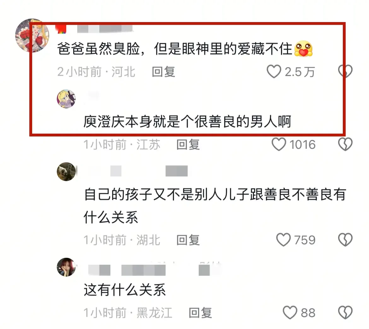This screenshot has width=369, height=329.
Task: Open the top commenter's anime girl avatar
Action: [x=32, y=36]
